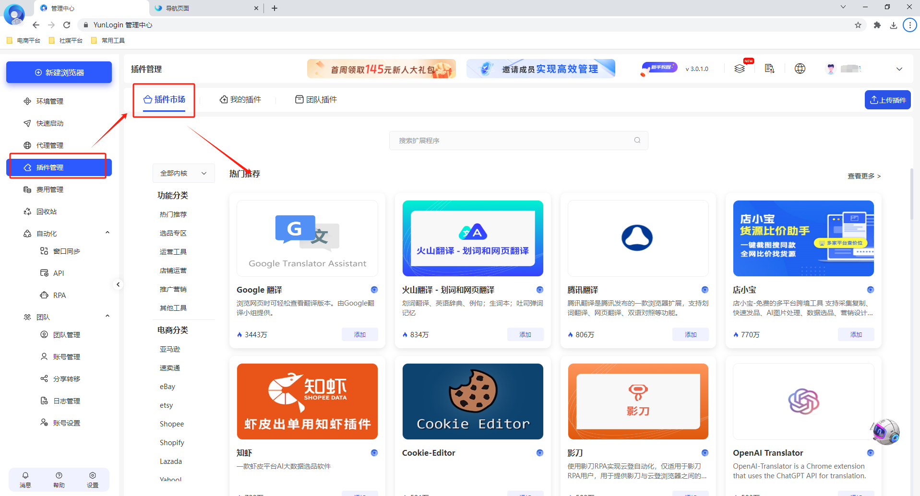920x496 pixels.
Task: Click the 腾讯翻译 logo icon
Action: point(637,238)
